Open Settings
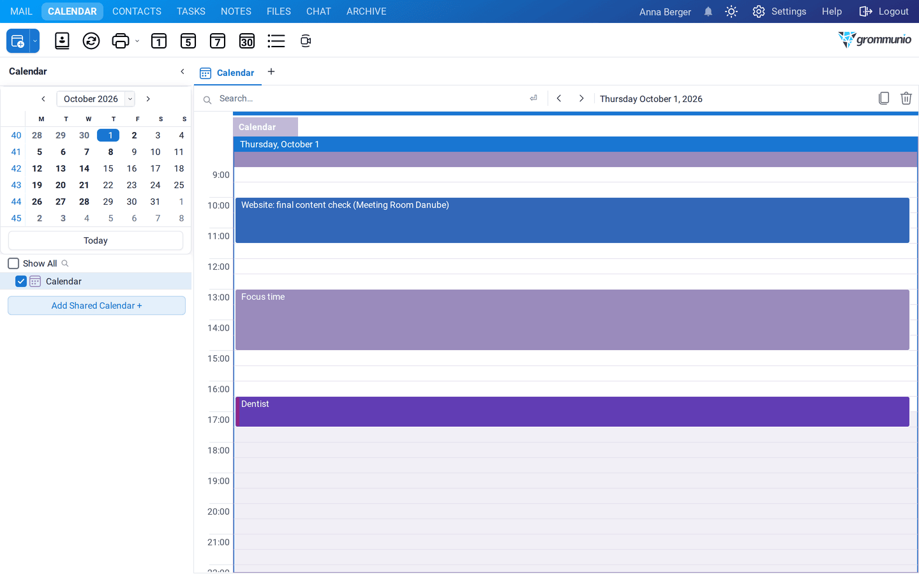 pyautogui.click(x=779, y=11)
